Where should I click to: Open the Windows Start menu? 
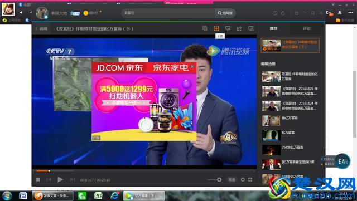(x=7, y=196)
